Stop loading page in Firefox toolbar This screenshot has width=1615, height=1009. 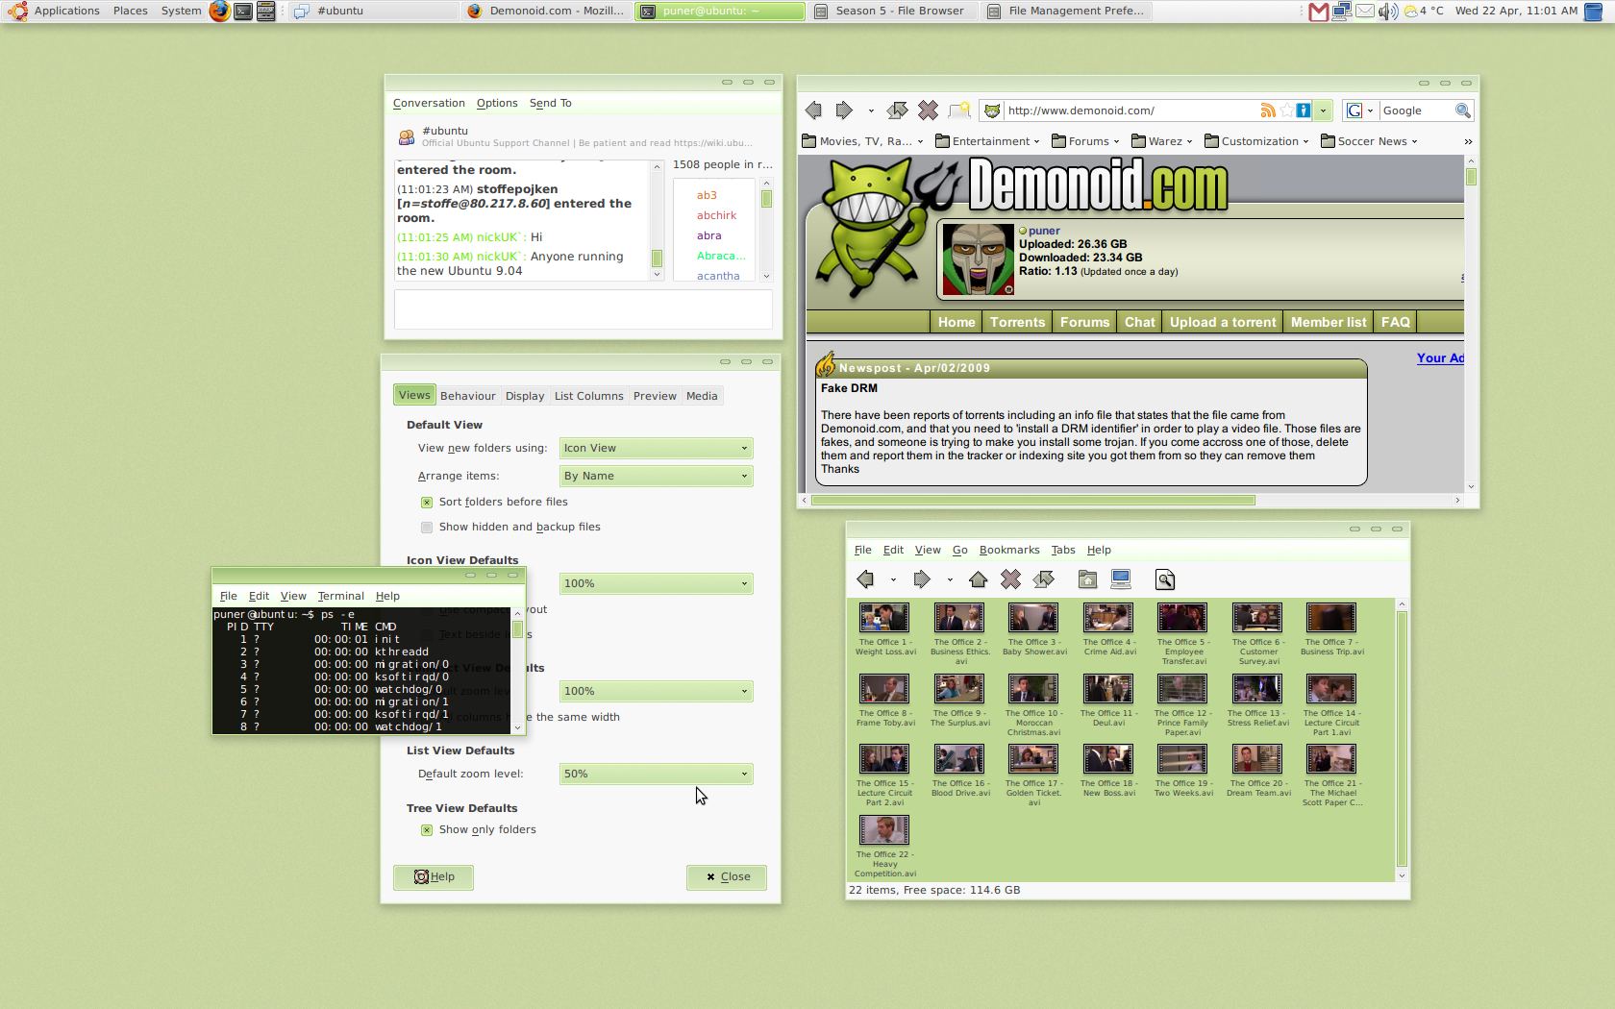[928, 111]
